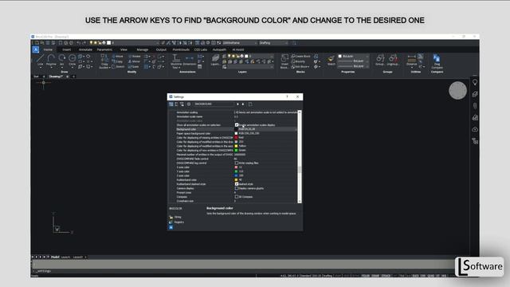Viewport: 510px width, 287px height.
Task: Open the 2dWireframe visual style dropdown
Action: [240, 43]
